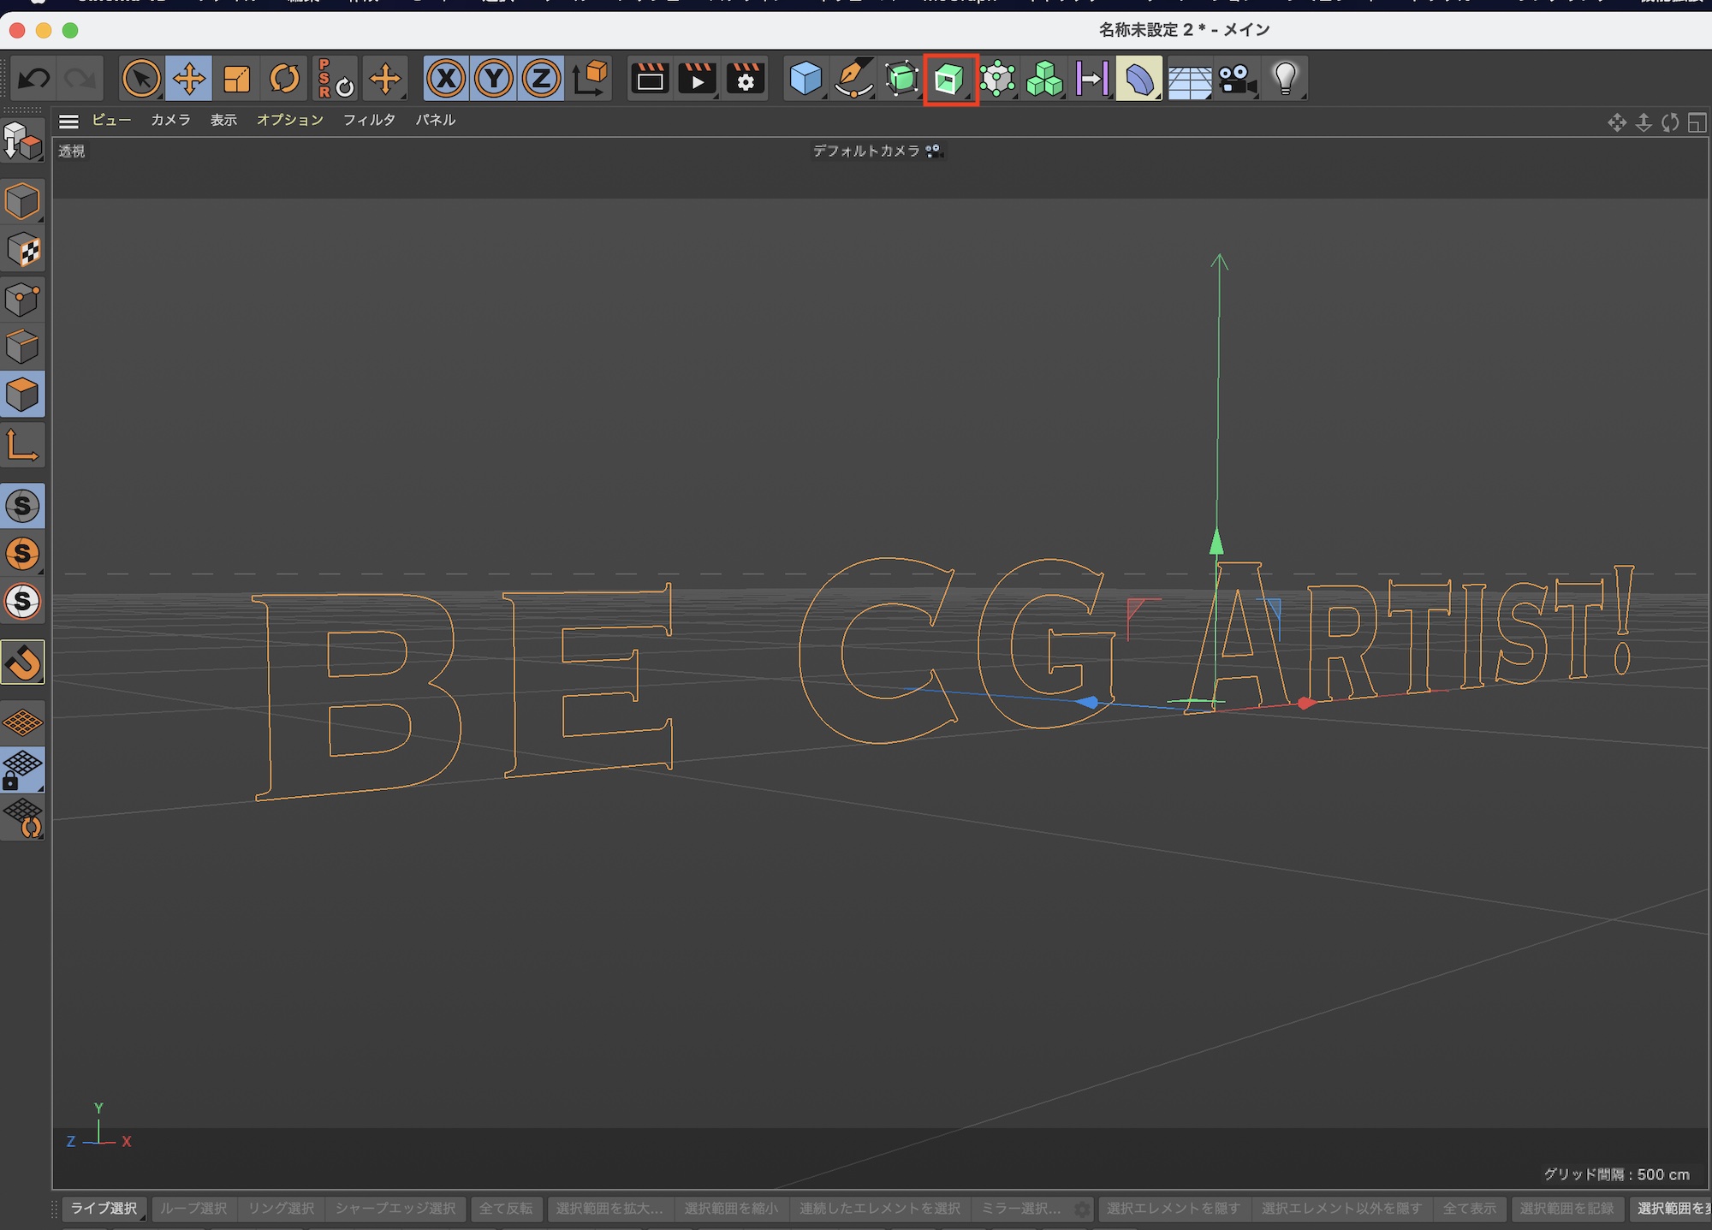Toggle Z axis lock
The image size is (1712, 1230).
(541, 80)
